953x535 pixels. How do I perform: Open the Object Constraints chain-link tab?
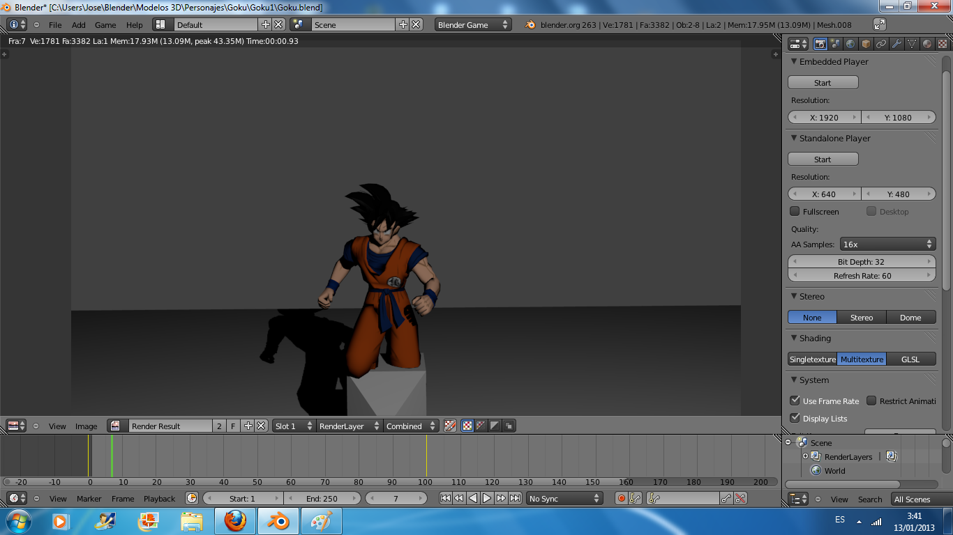coord(881,44)
